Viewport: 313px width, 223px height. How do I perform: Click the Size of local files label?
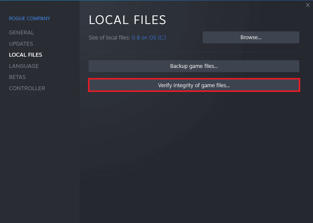109,38
